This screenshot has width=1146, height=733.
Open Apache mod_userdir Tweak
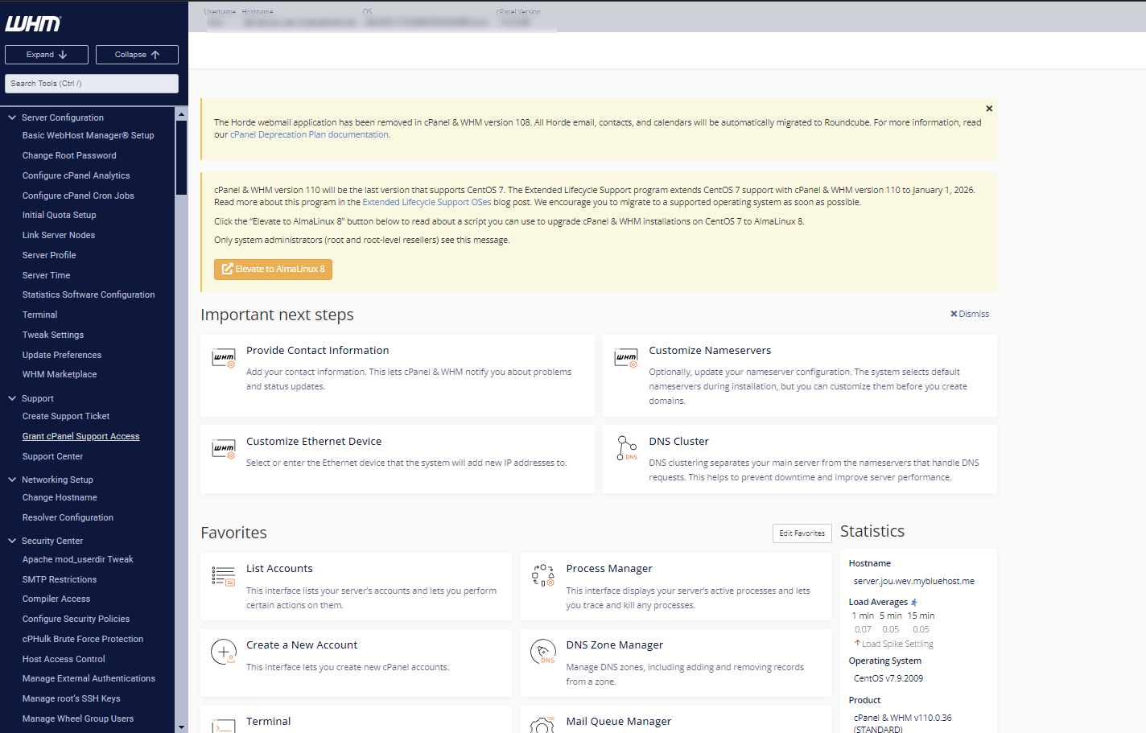click(x=78, y=559)
